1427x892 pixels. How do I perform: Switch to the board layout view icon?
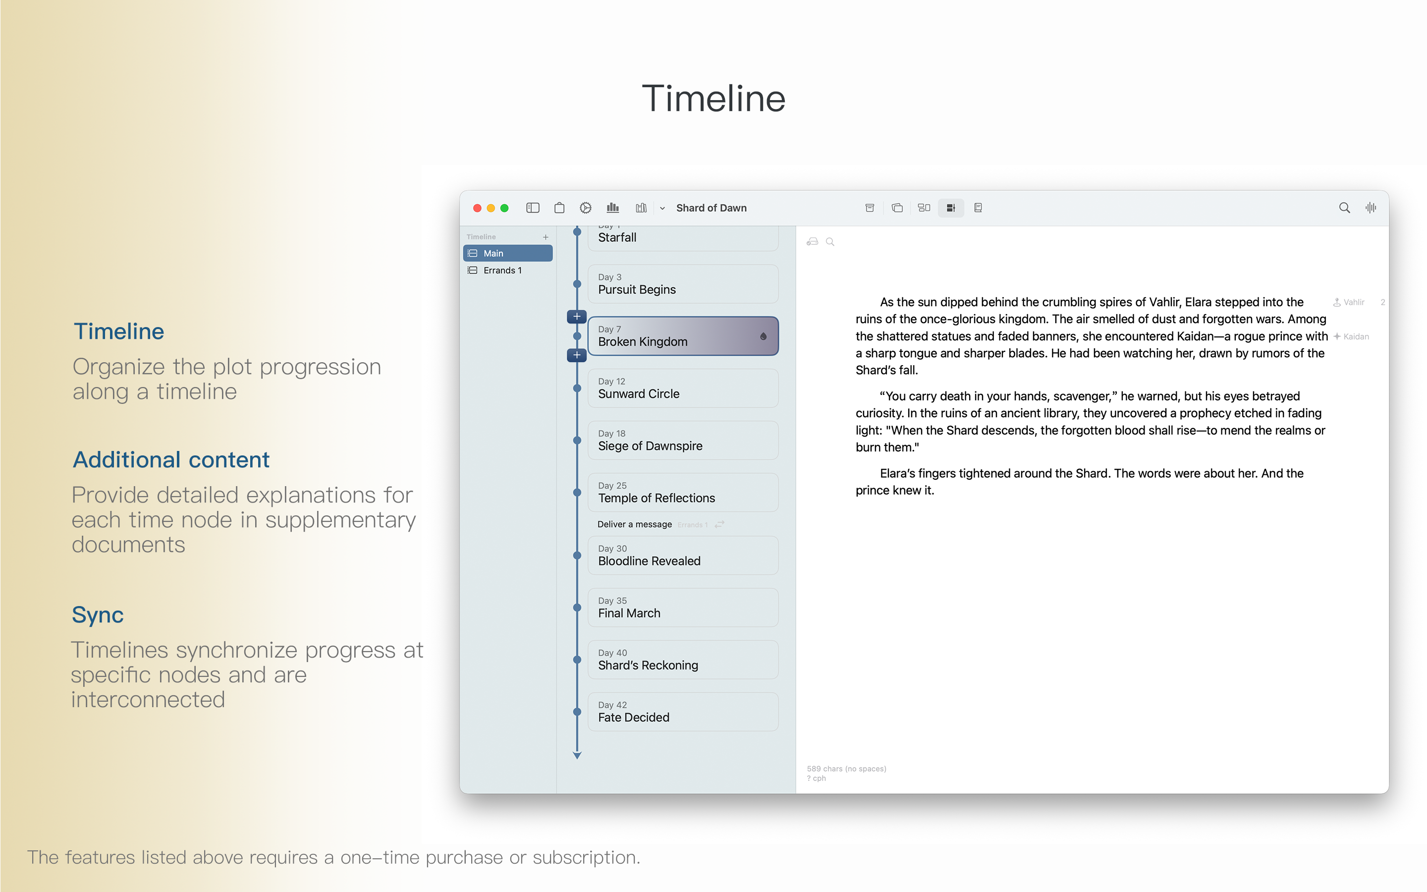[x=924, y=208]
